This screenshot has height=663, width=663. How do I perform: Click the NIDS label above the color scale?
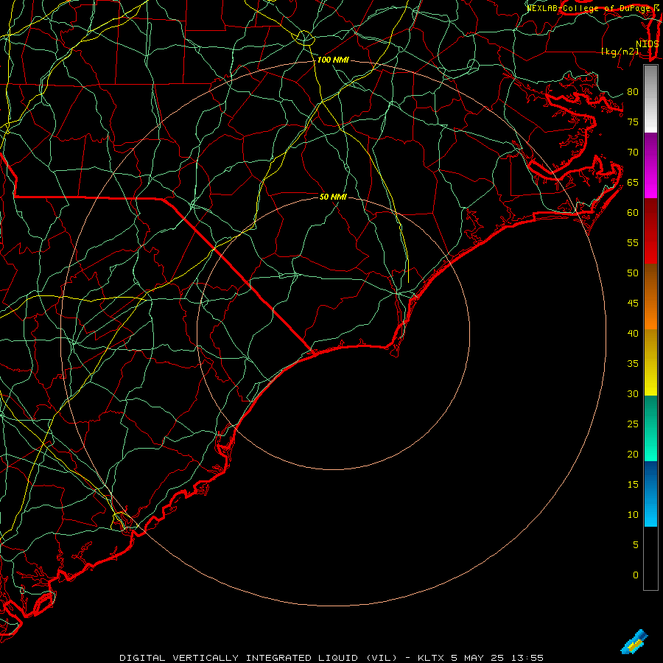[647, 44]
